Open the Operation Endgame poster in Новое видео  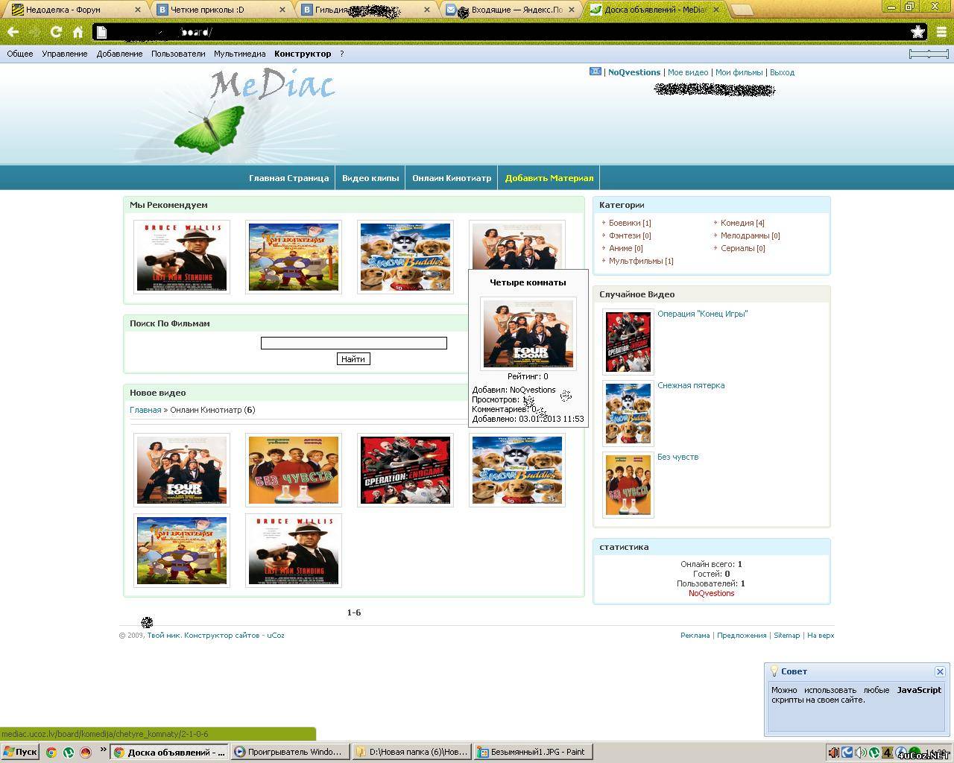[x=405, y=470]
